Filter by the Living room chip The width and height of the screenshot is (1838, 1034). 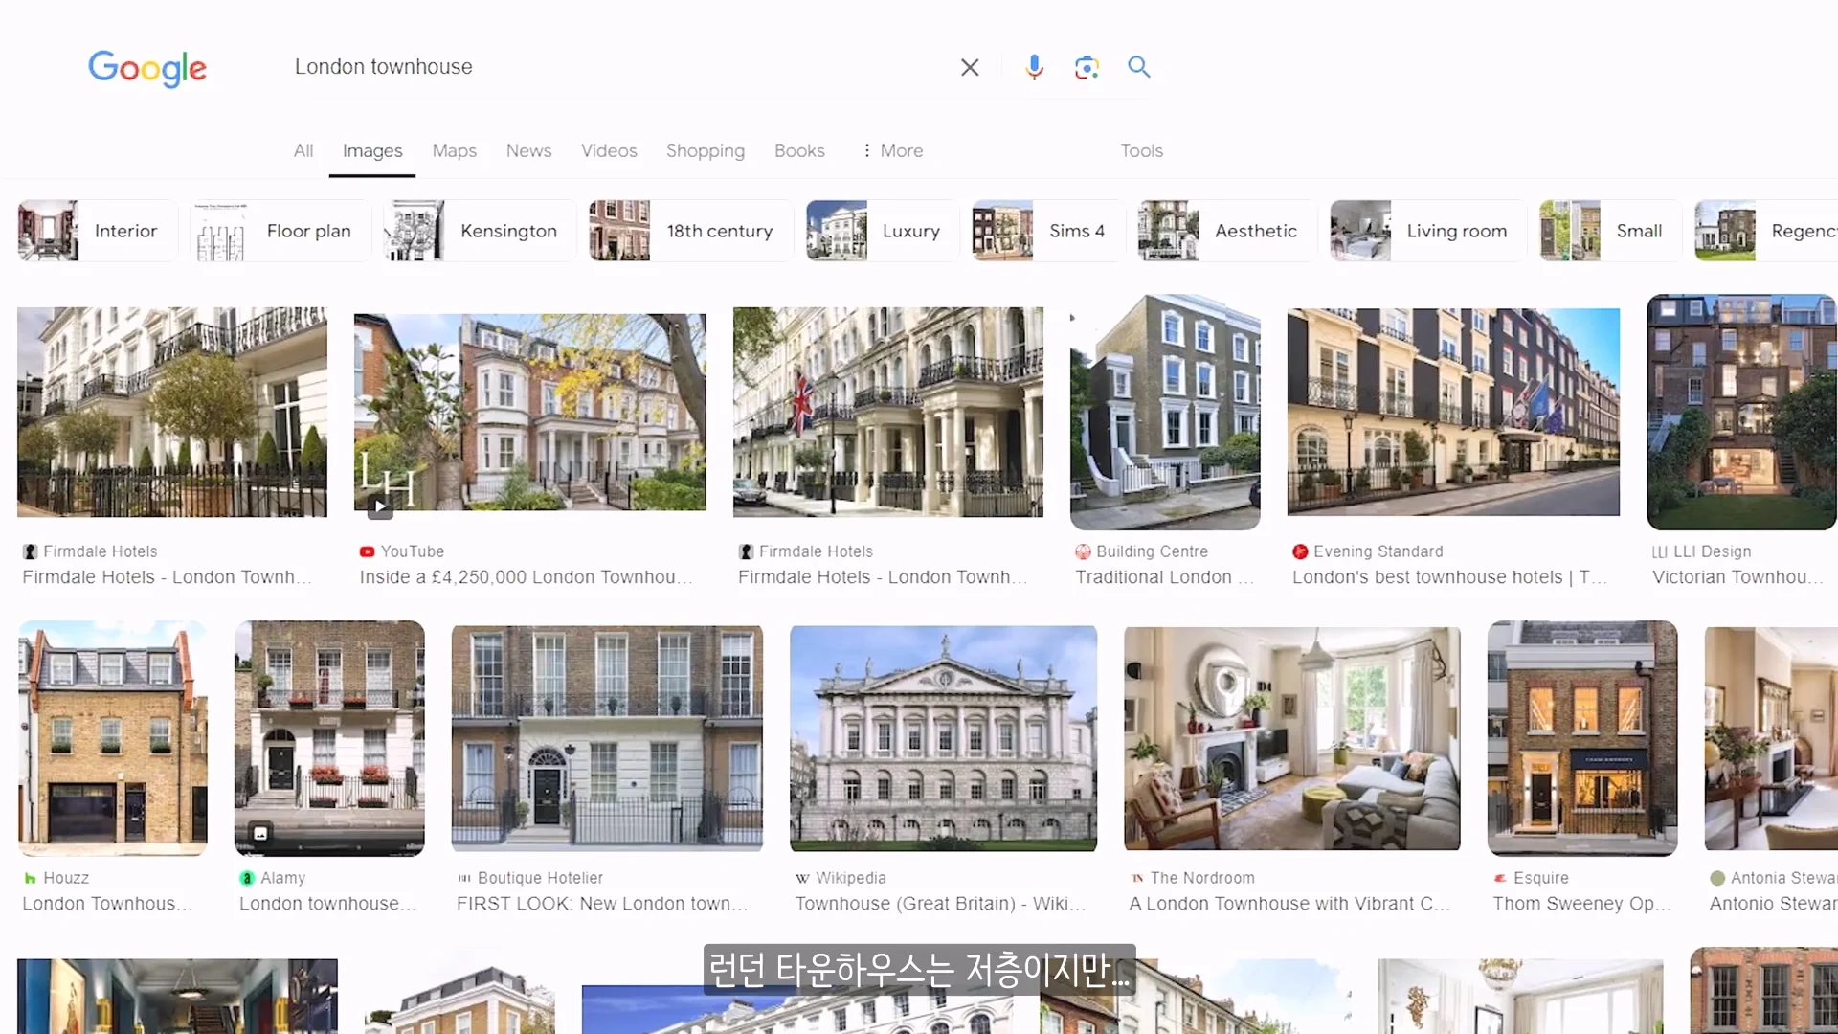(x=1428, y=231)
